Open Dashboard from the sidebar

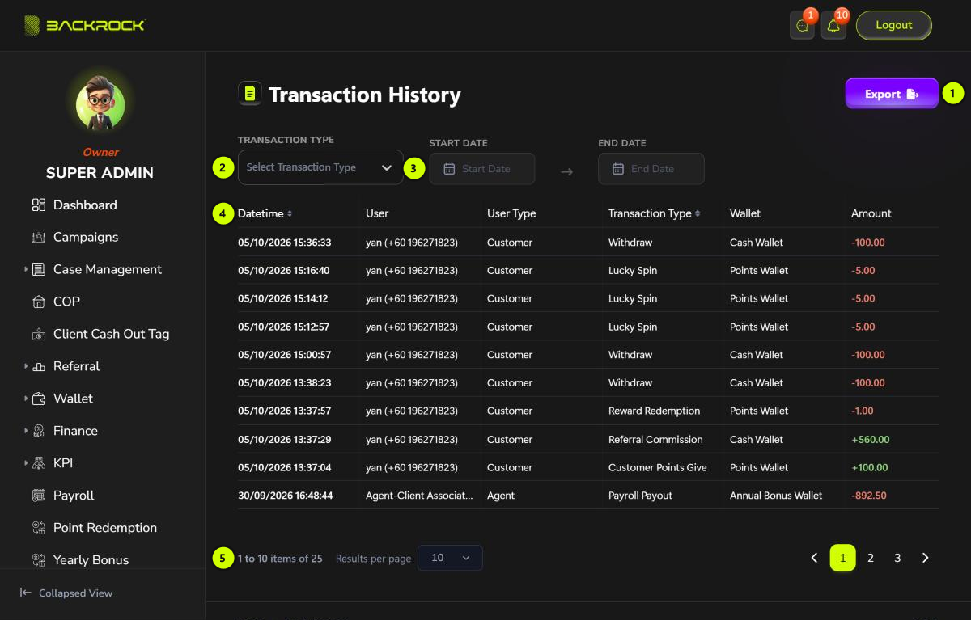(85, 205)
